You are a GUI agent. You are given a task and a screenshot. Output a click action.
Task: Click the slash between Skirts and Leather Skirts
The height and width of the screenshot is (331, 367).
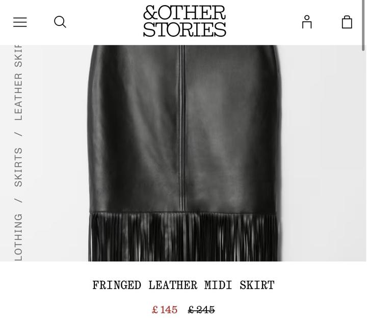pyautogui.click(x=18, y=134)
